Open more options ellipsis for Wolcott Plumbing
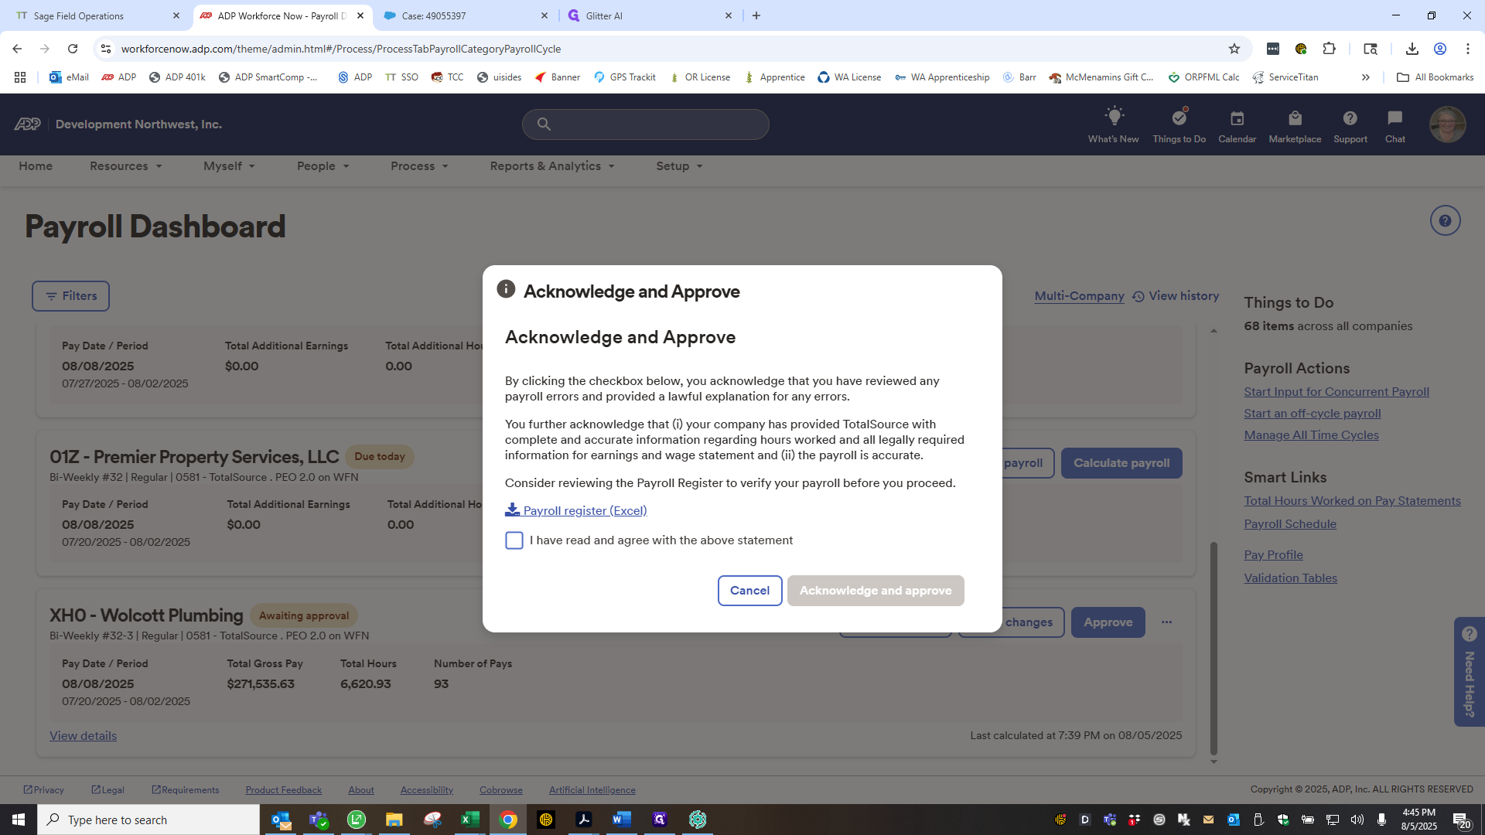The image size is (1485, 835). [x=1166, y=622]
